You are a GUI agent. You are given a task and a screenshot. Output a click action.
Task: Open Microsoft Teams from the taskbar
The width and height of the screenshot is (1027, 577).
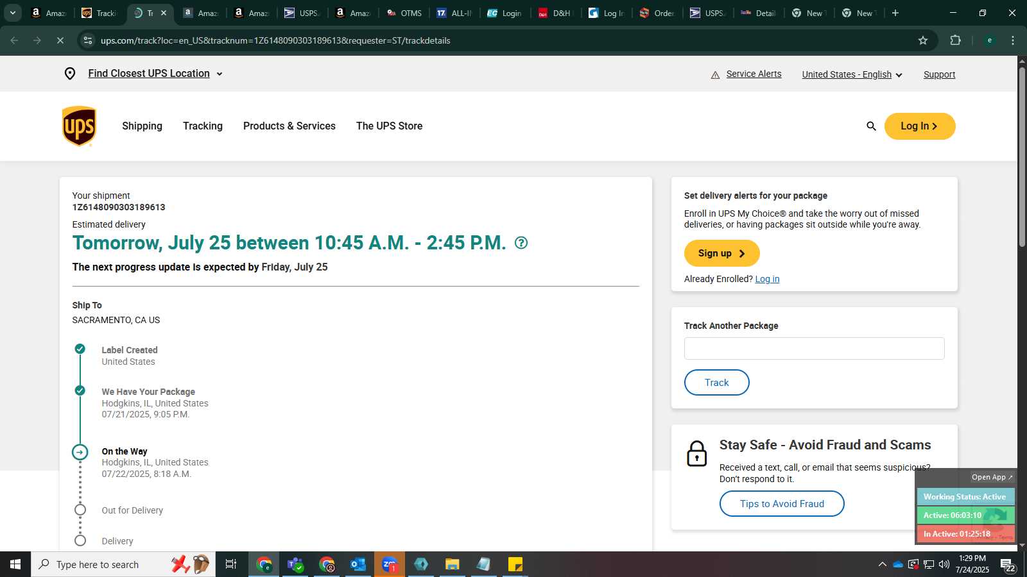(295, 564)
